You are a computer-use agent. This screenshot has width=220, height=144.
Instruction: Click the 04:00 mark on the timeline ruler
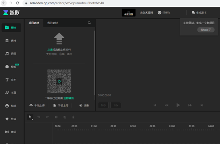pyautogui.click(x=211, y=126)
